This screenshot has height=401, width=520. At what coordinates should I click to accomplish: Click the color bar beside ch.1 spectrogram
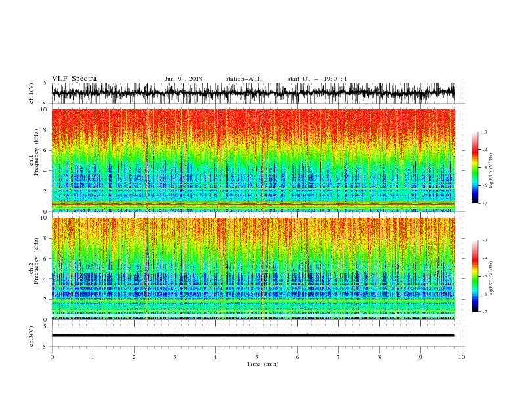(475, 168)
